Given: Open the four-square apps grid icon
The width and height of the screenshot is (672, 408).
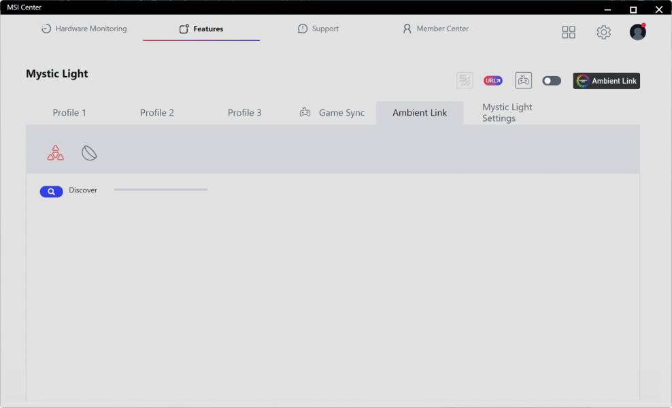Looking at the screenshot, I should [x=569, y=33].
